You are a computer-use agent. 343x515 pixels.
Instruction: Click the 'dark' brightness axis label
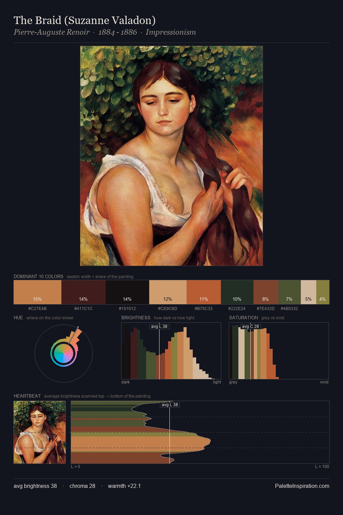coord(126,382)
